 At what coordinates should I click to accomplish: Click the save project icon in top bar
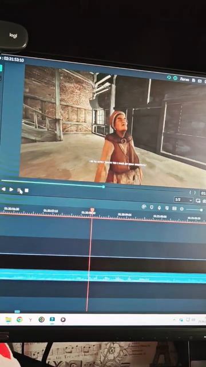point(193,80)
